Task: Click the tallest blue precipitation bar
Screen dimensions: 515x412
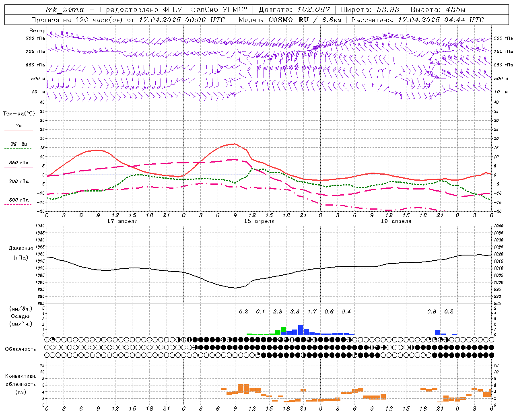Action: coord(301,330)
